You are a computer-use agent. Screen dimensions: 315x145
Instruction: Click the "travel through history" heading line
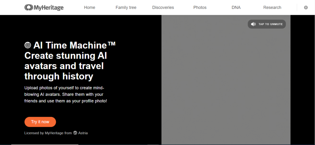(x=59, y=76)
